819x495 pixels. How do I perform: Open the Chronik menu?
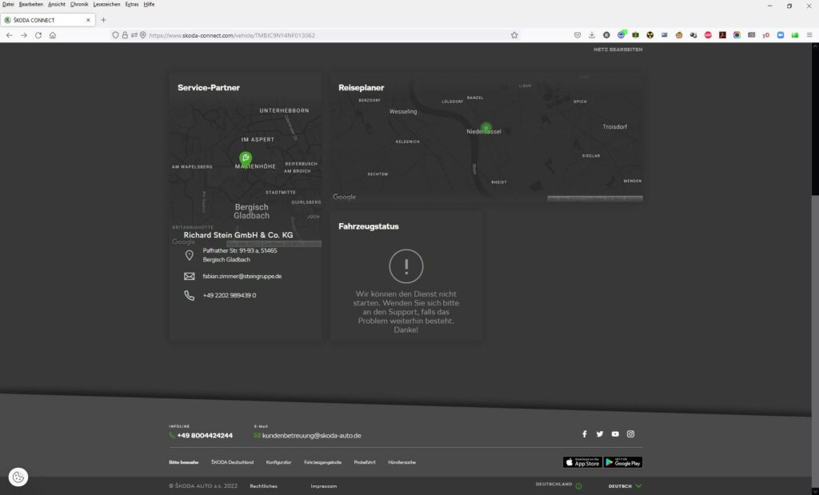79,4
